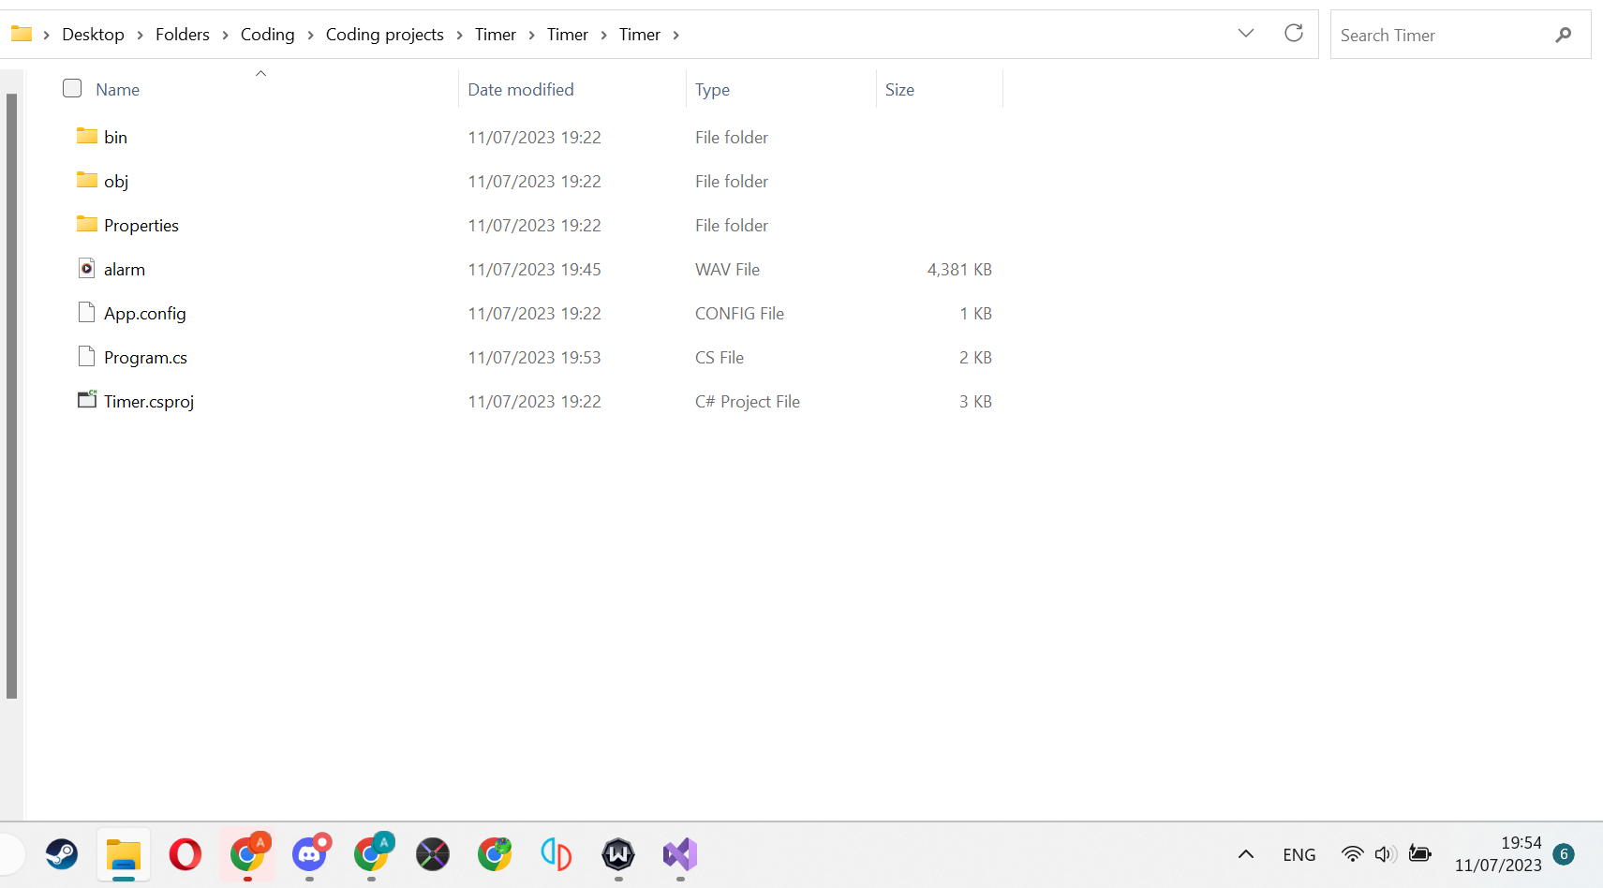Sort files by Name column header
Image resolution: width=1603 pixels, height=888 pixels.
[117, 90]
